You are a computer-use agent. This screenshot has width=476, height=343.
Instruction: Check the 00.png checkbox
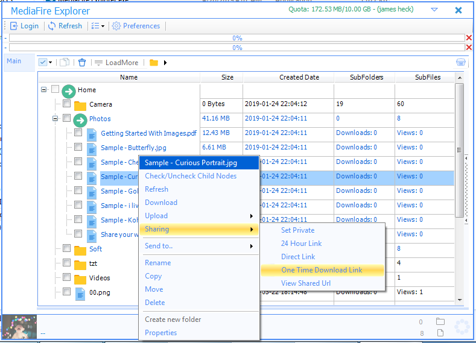click(66, 292)
